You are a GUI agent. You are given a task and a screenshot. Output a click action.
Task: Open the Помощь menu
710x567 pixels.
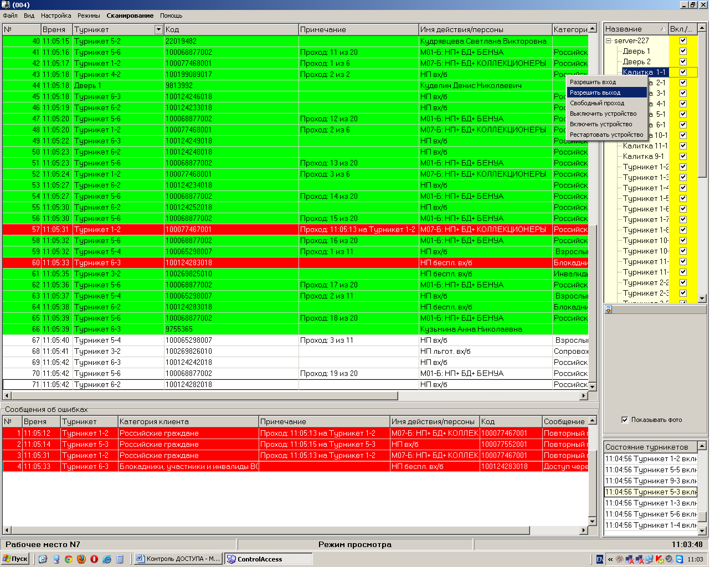coord(171,16)
